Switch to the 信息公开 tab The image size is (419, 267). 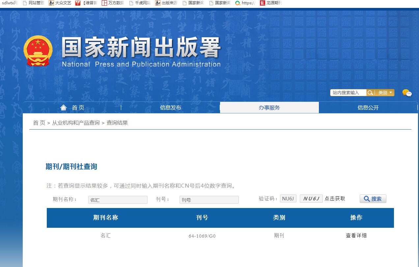click(x=368, y=107)
